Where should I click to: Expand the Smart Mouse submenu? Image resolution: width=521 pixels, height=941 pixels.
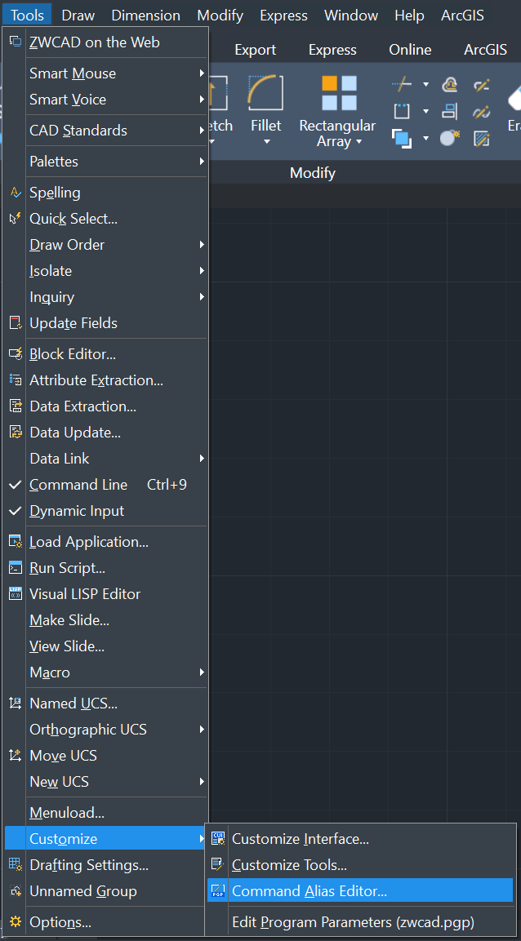tap(105, 73)
